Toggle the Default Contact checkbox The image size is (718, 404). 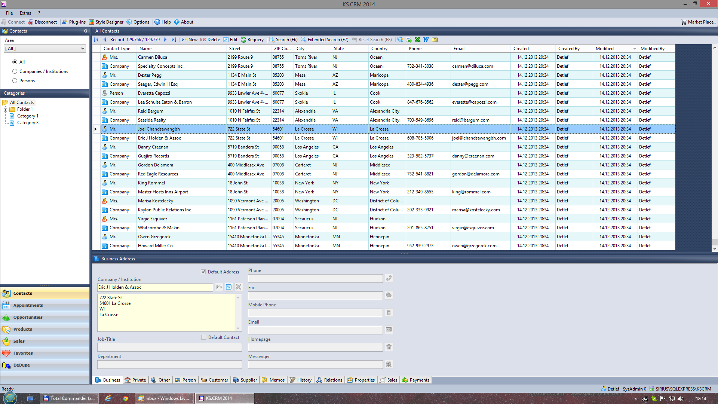(x=204, y=337)
